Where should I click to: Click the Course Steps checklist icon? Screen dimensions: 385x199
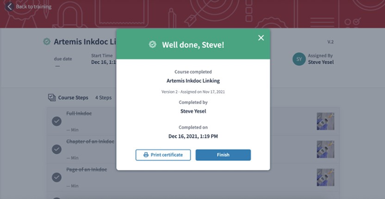coord(52,97)
